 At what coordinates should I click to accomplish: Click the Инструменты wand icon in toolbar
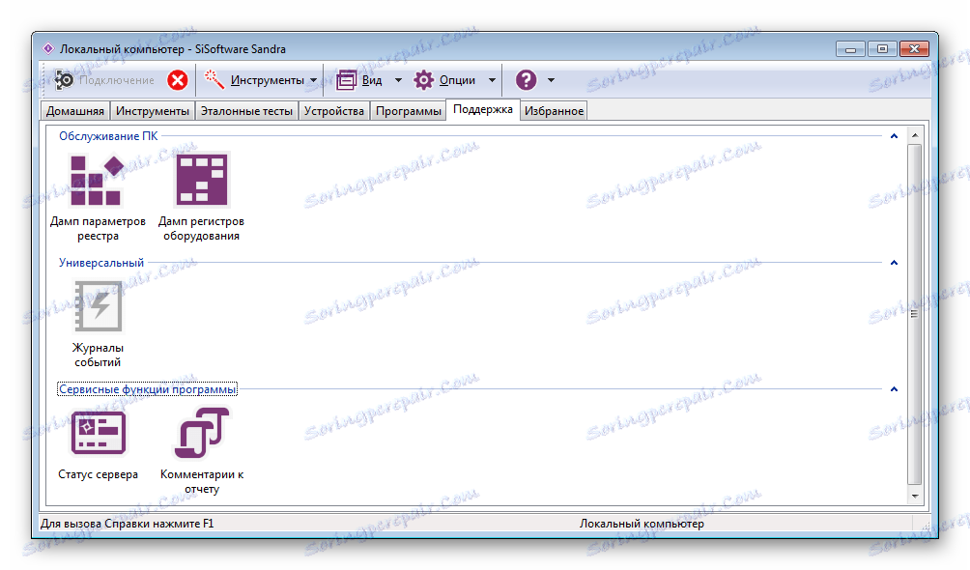[x=214, y=79]
